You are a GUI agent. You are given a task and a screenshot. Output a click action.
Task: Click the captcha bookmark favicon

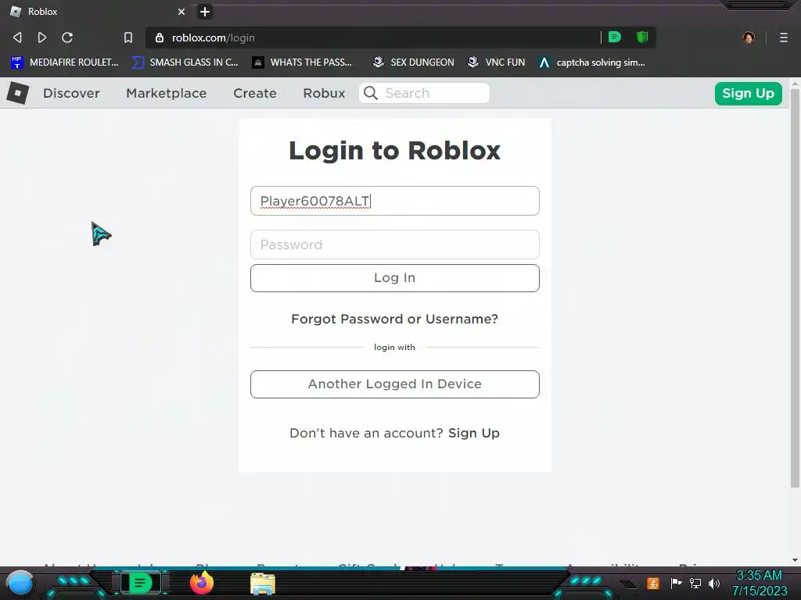tap(544, 62)
